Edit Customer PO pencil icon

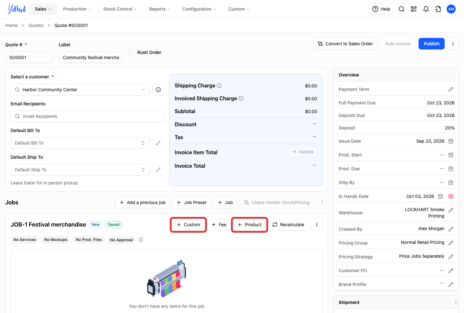451,271
